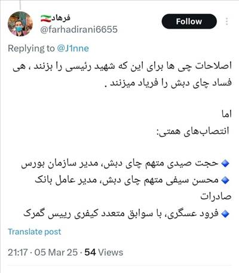Click the 54 Views counter
The image size is (239, 273).
point(104,252)
